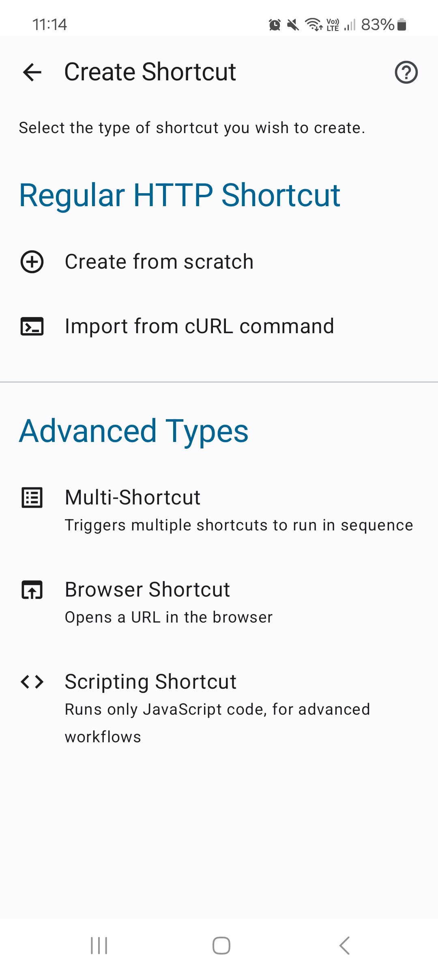
Task: Click the help question mark icon
Action: [406, 72]
